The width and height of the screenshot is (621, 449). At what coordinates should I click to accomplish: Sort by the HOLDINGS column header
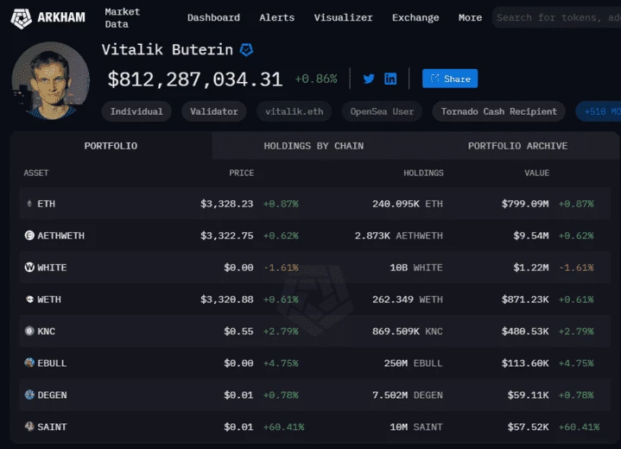click(423, 173)
